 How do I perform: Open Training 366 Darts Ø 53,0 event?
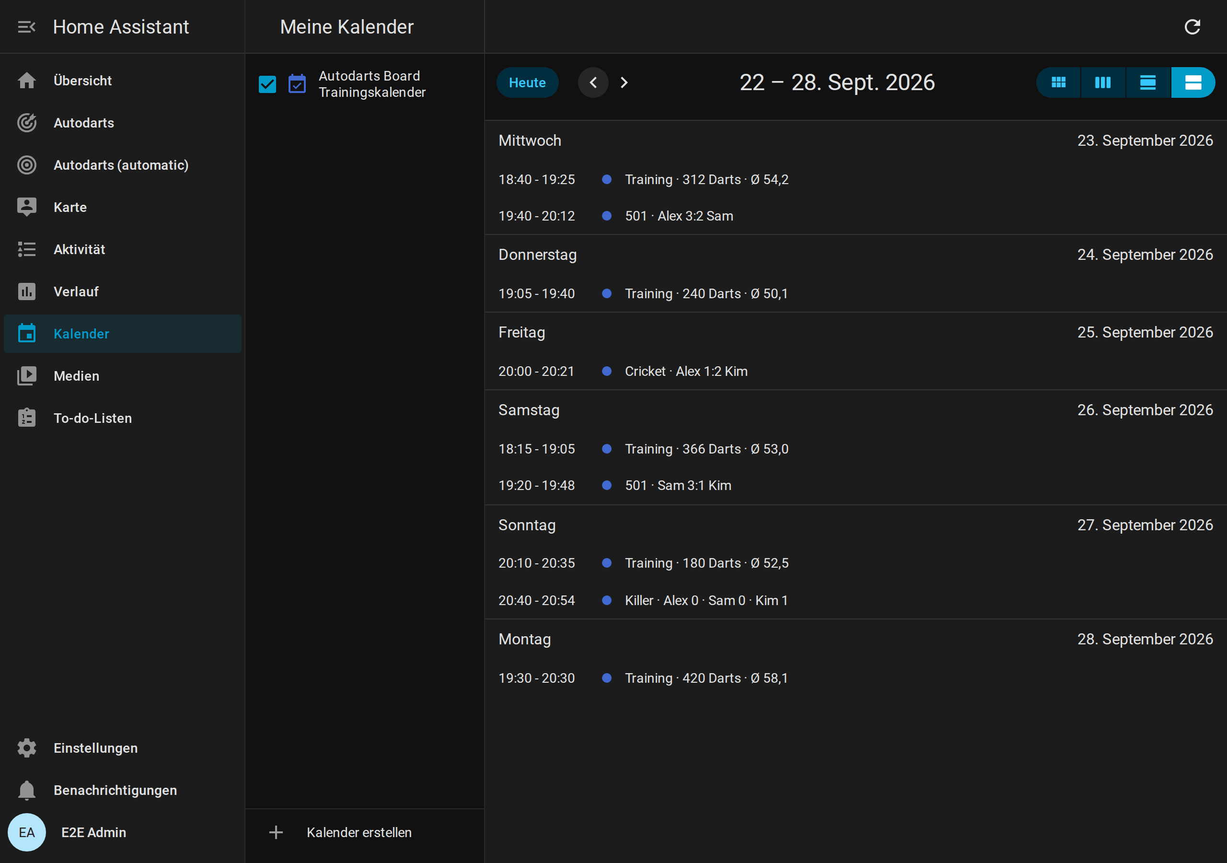(x=706, y=449)
